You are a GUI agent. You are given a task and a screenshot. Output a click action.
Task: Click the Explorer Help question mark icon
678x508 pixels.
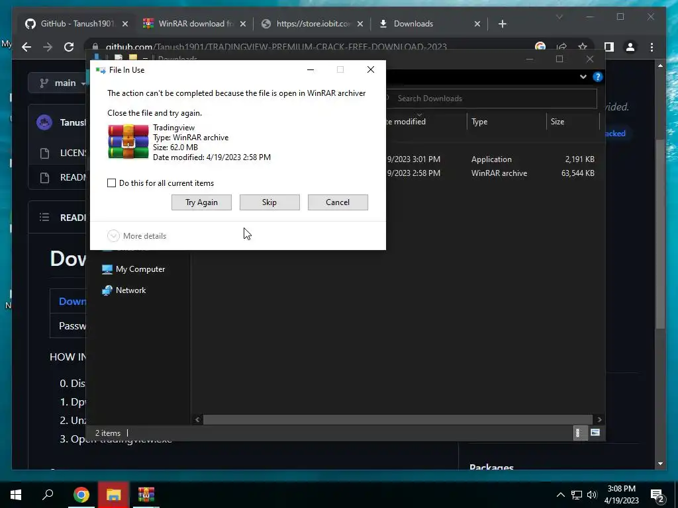[598, 77]
